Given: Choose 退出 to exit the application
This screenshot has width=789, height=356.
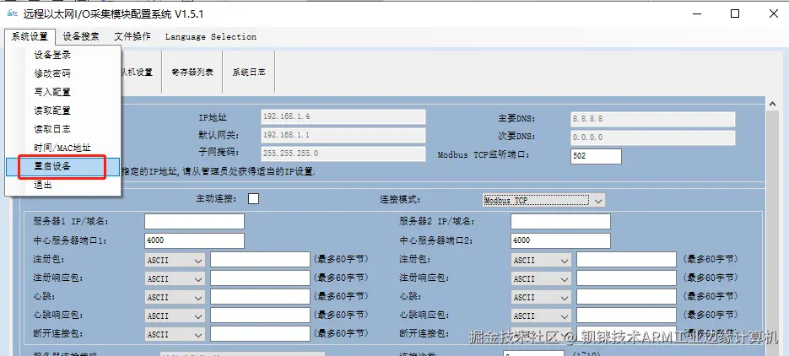Looking at the screenshot, I should coord(63,185).
